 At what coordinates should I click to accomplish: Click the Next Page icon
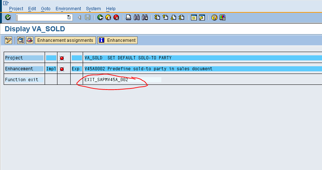[173, 17]
